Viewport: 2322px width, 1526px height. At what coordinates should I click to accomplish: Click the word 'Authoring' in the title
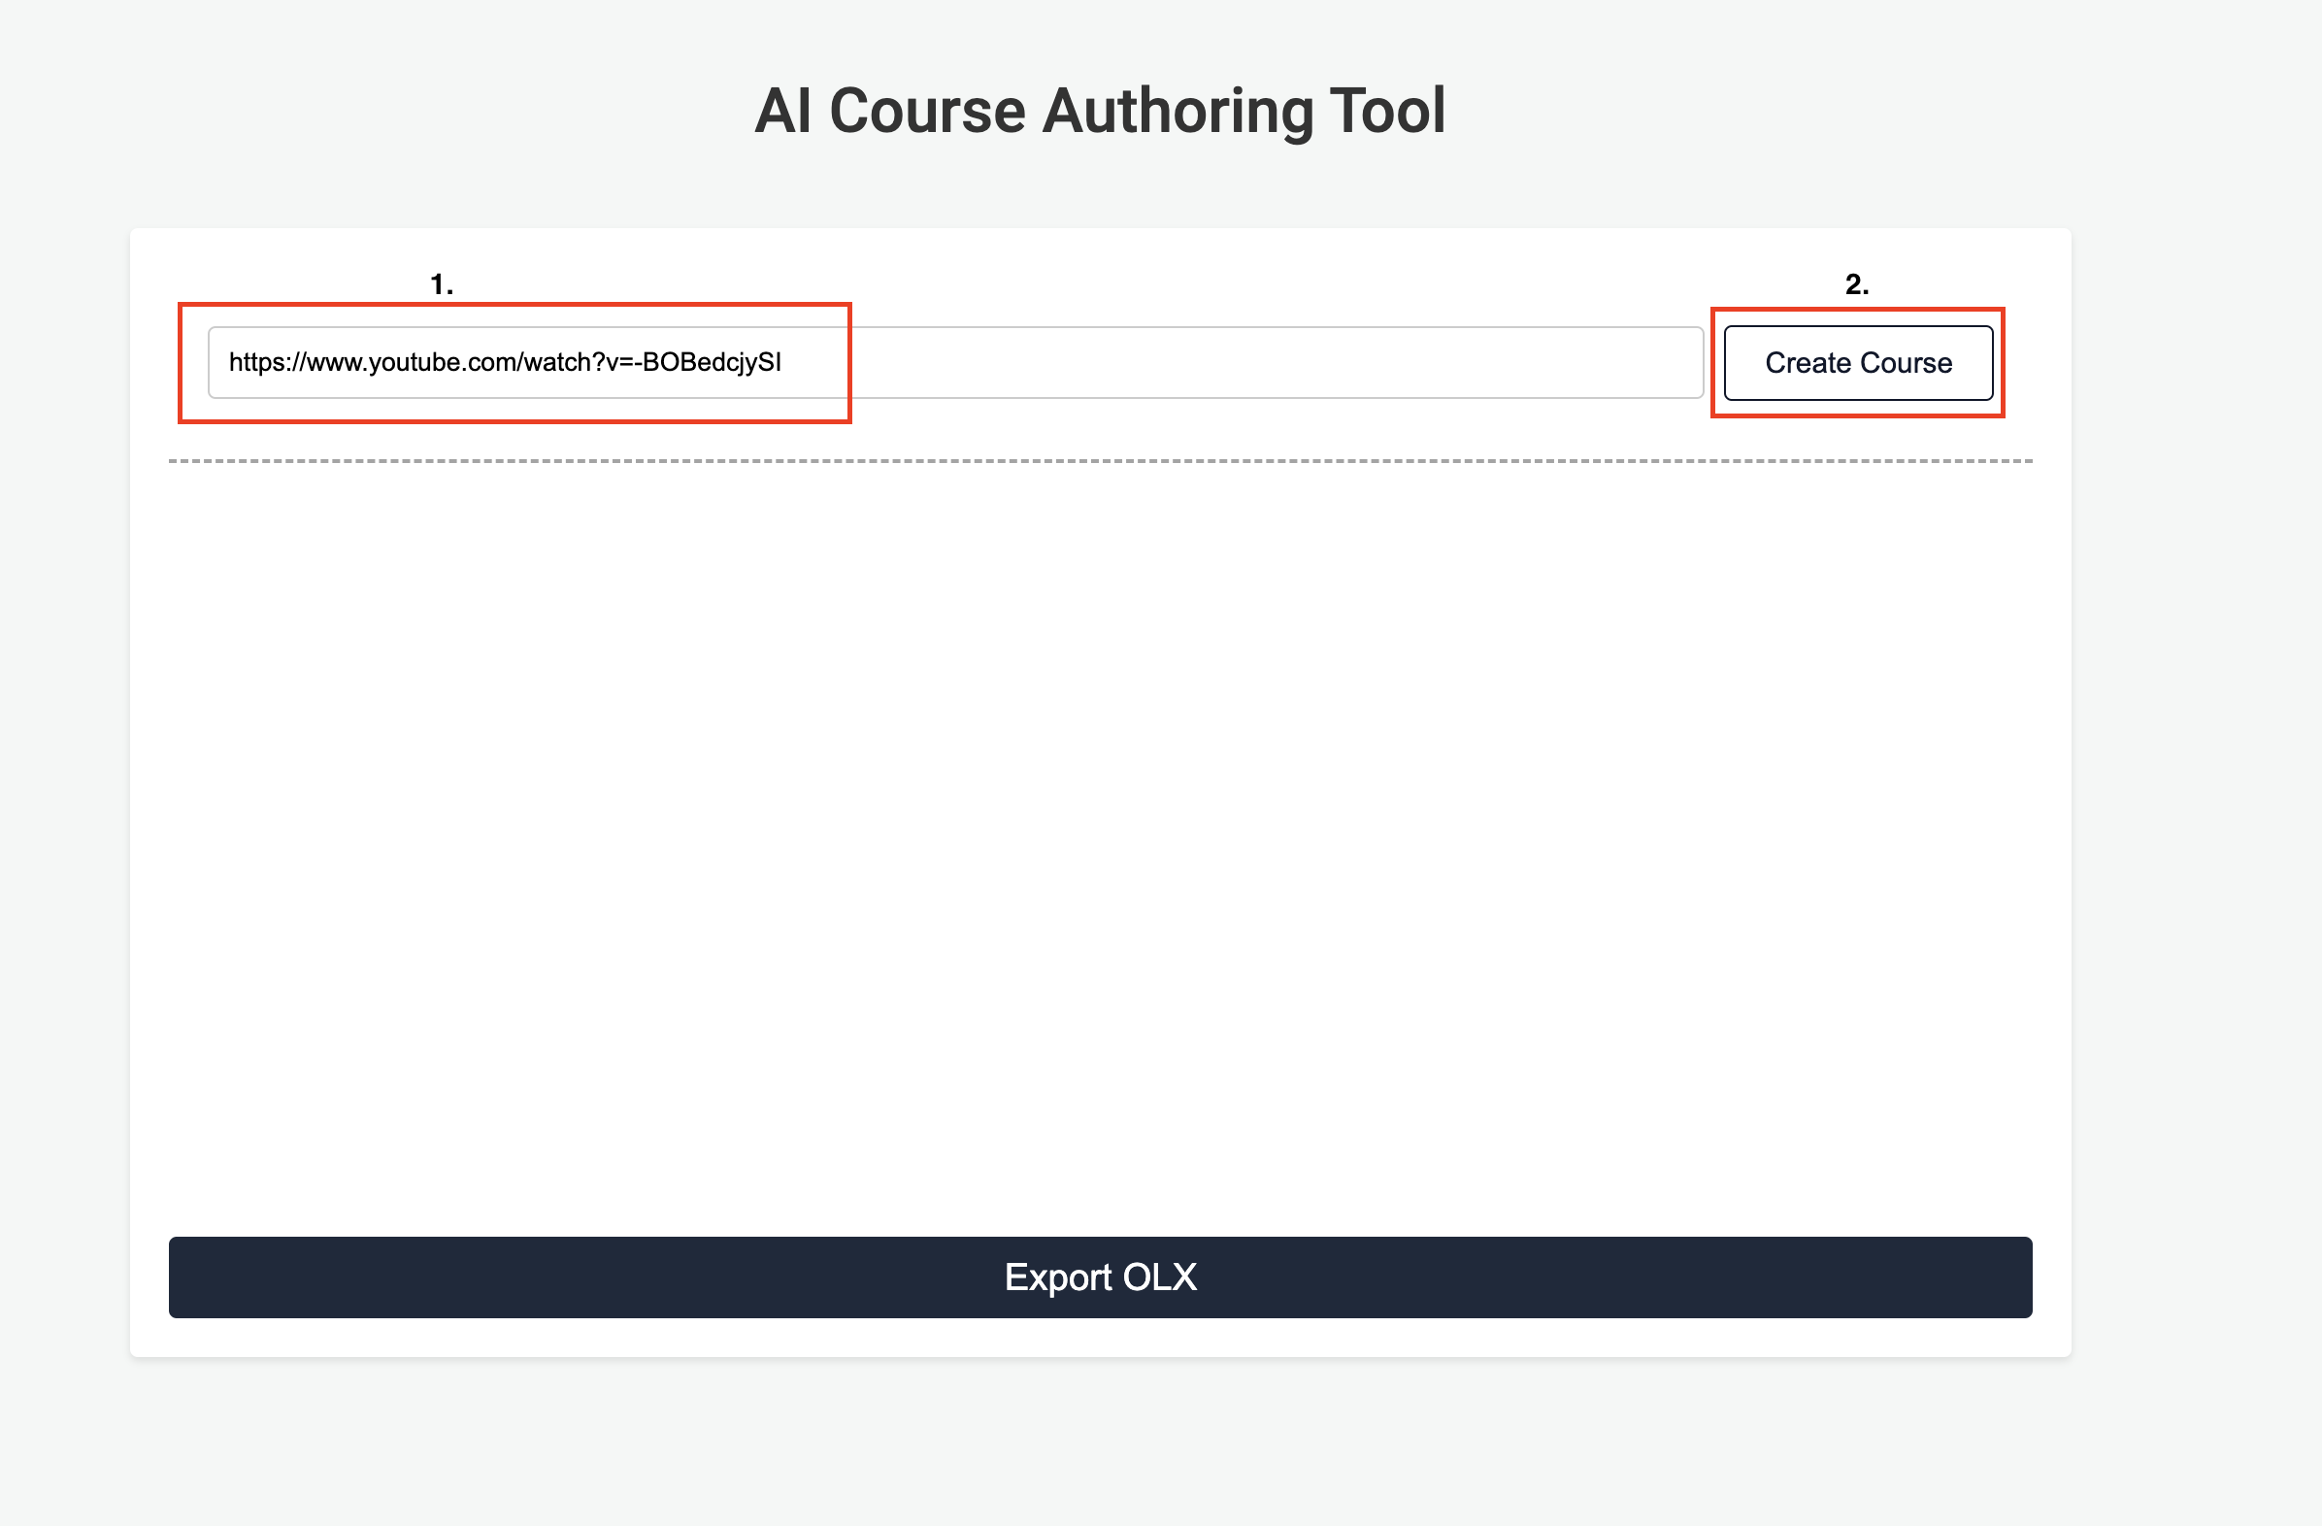(x=1177, y=111)
